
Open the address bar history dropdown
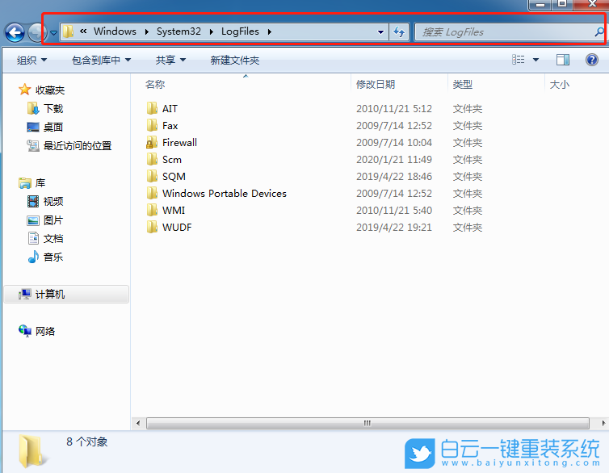point(381,32)
